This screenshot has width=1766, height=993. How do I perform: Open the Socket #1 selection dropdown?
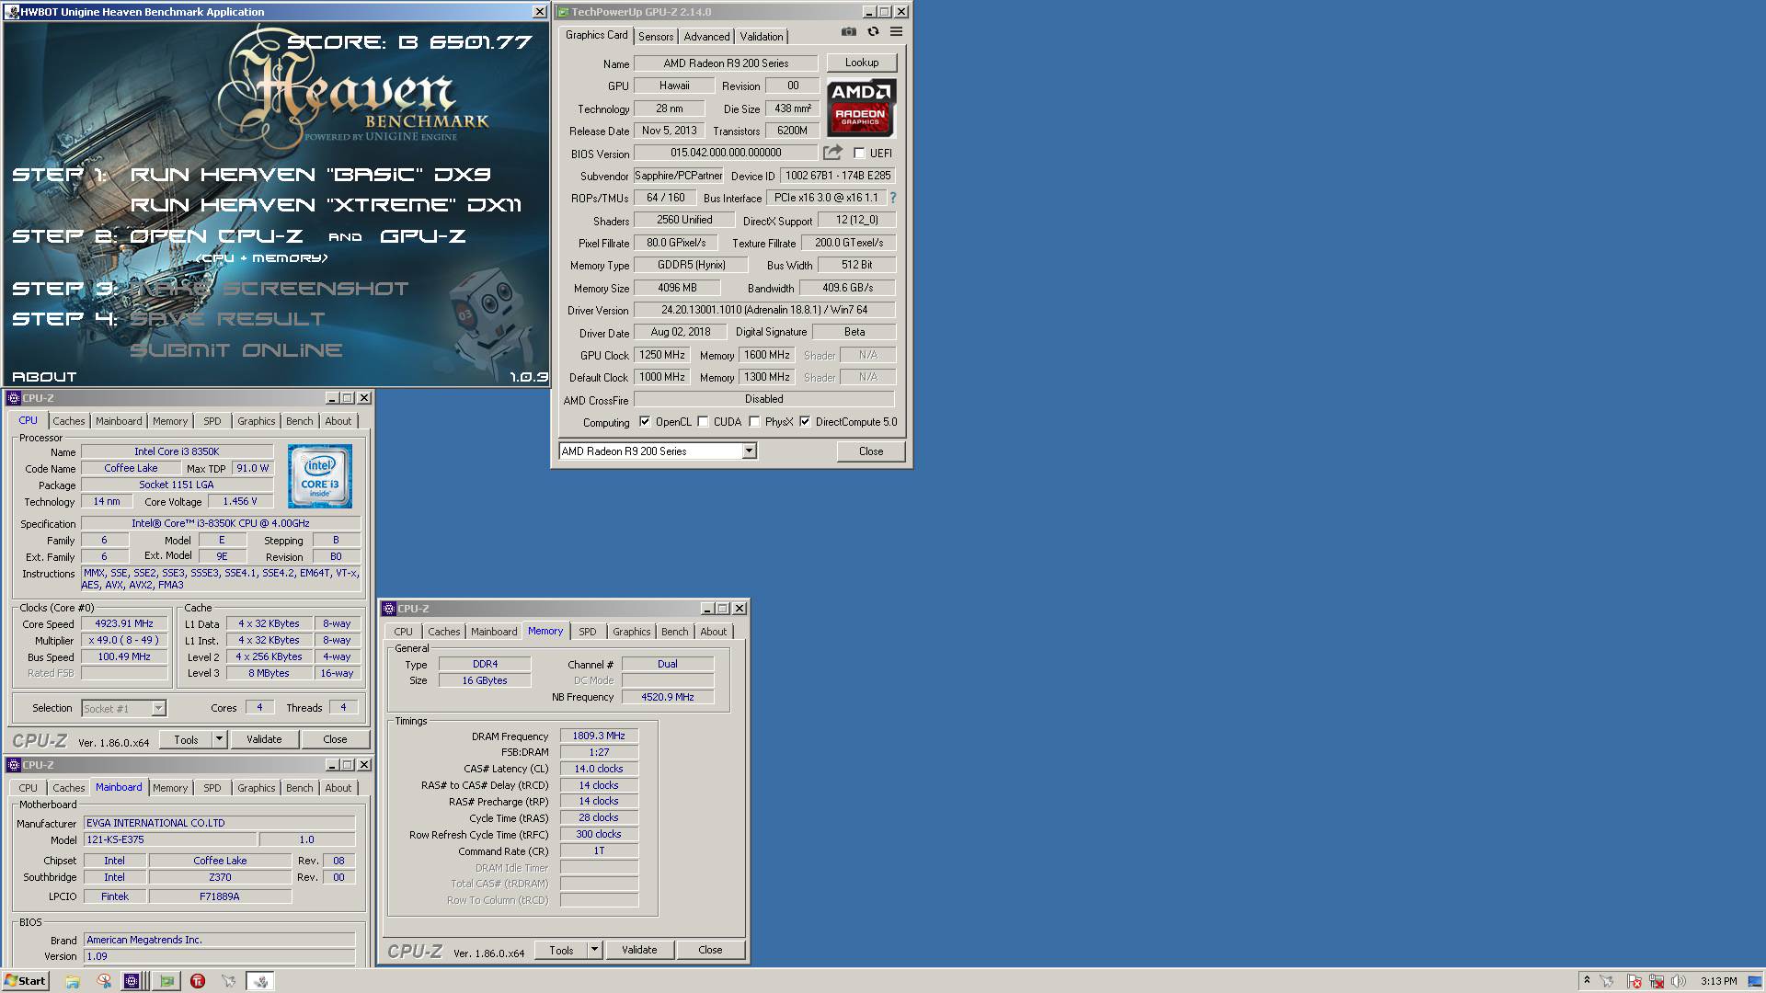coord(158,708)
